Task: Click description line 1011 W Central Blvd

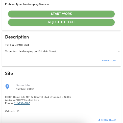Action: 17,45
